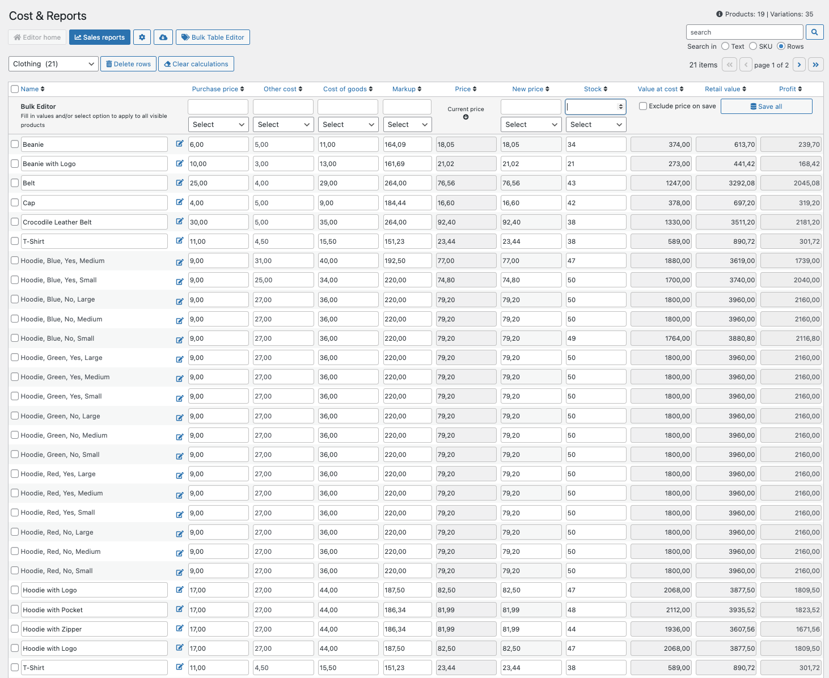The image size is (829, 678).
Task: Click the settings gear icon button
Action: tap(142, 37)
